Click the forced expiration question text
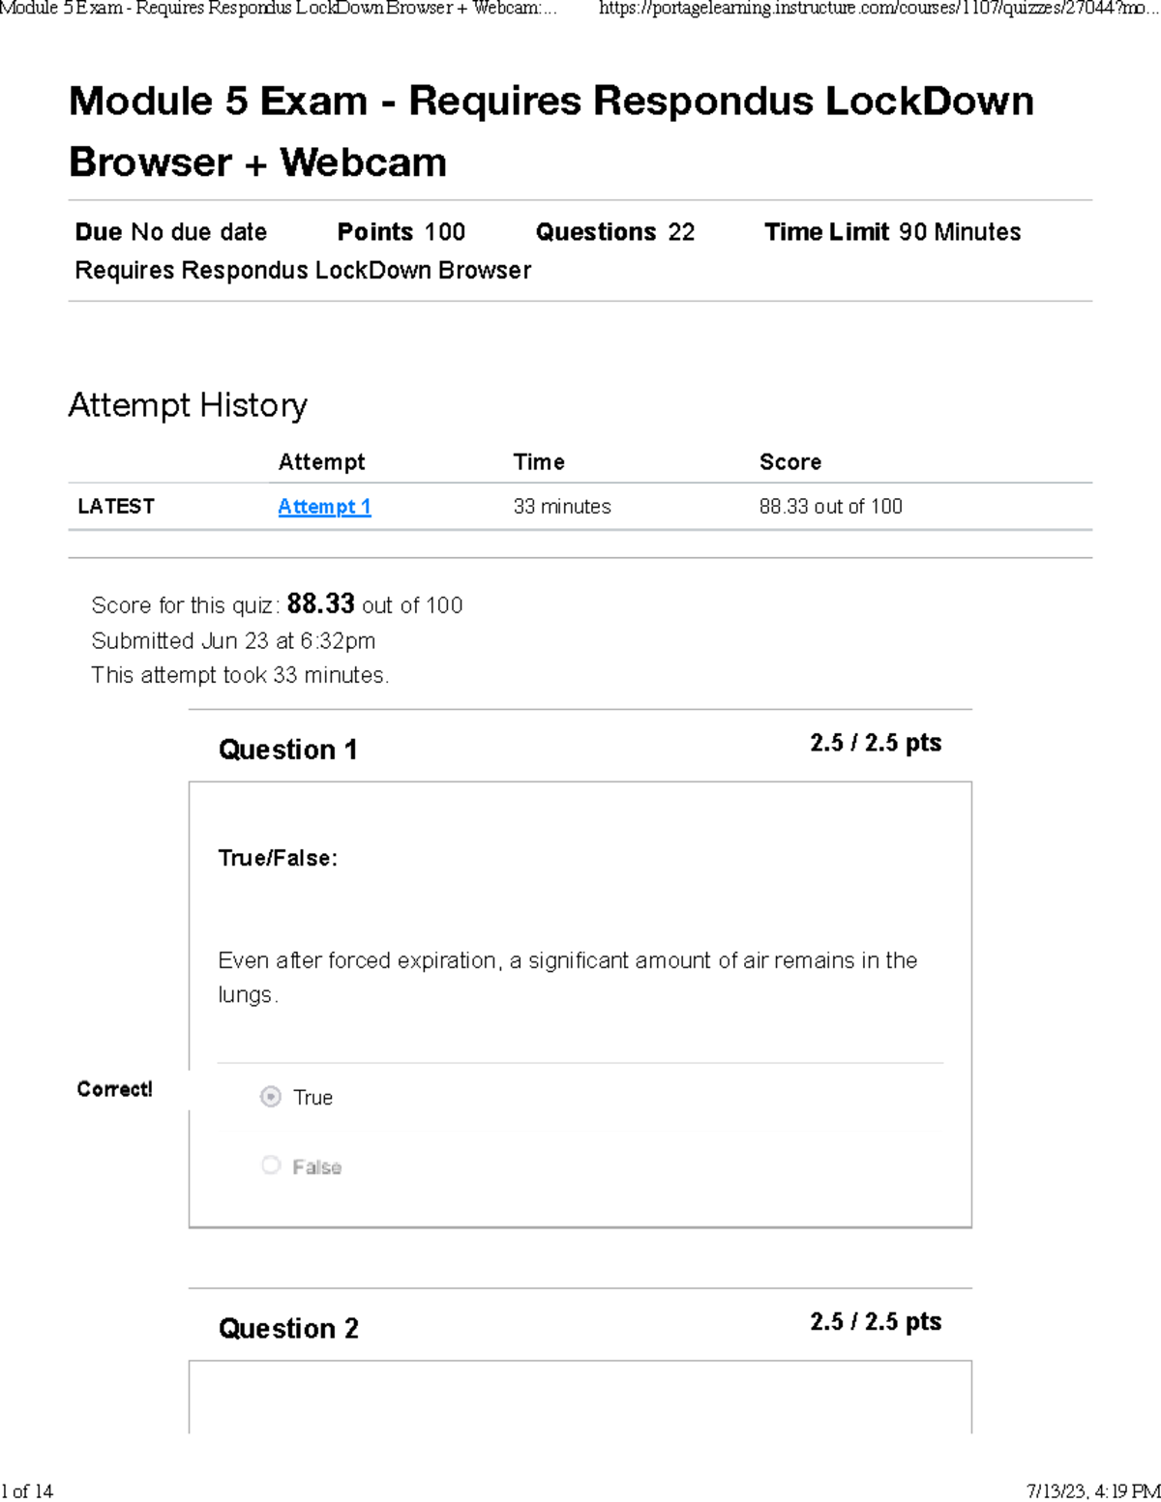Screen dimensions: 1161x1502 coord(568,977)
